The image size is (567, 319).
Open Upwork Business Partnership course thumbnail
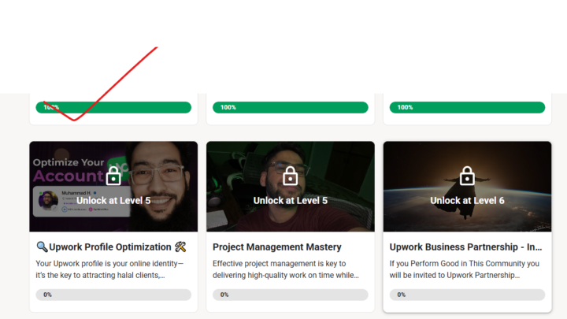[x=467, y=186]
